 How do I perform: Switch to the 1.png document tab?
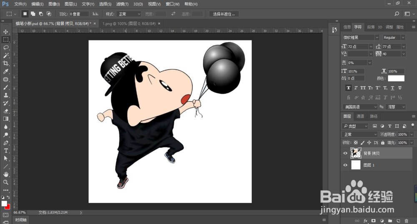[x=129, y=24]
